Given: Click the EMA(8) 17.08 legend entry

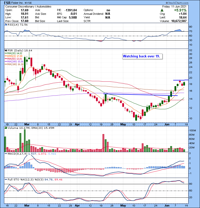Looking at the screenshot, I should coord(13,56).
